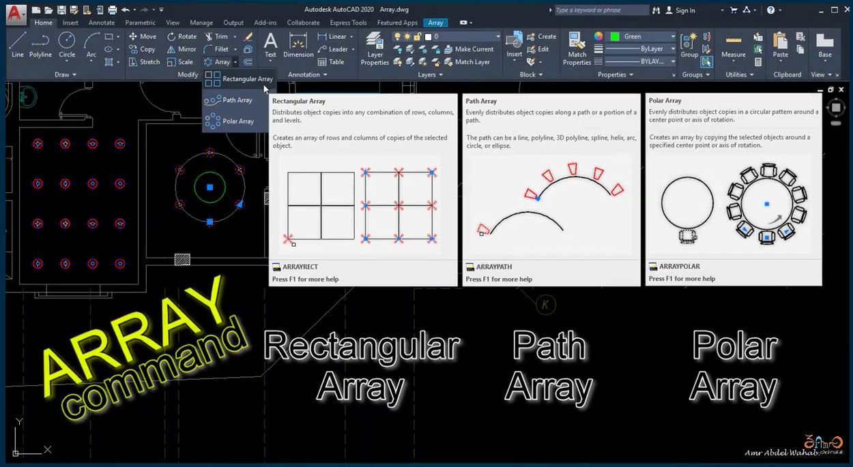
Task: Select the Arc tool
Action: [x=91, y=45]
